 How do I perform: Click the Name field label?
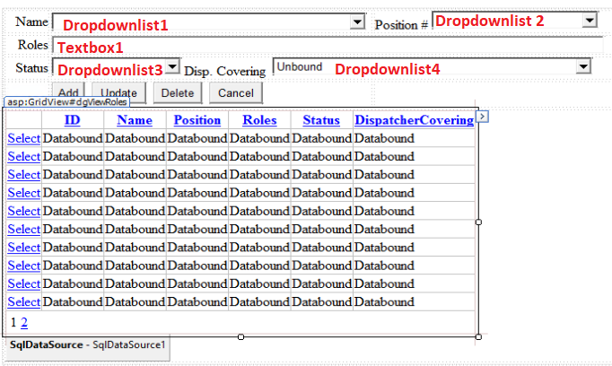pyautogui.click(x=31, y=22)
